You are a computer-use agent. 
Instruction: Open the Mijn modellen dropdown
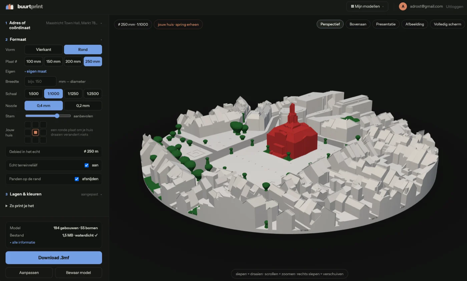point(367,6)
